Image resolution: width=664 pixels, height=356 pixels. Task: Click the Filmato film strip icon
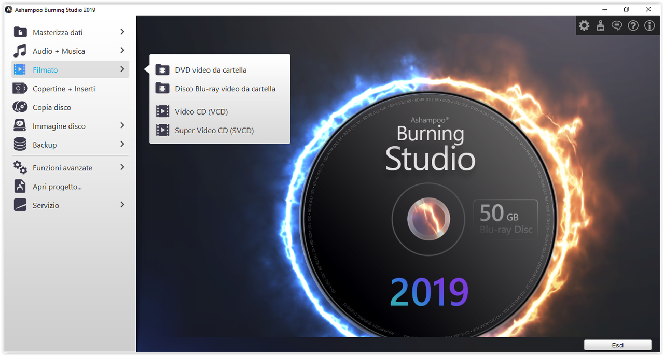tap(20, 69)
